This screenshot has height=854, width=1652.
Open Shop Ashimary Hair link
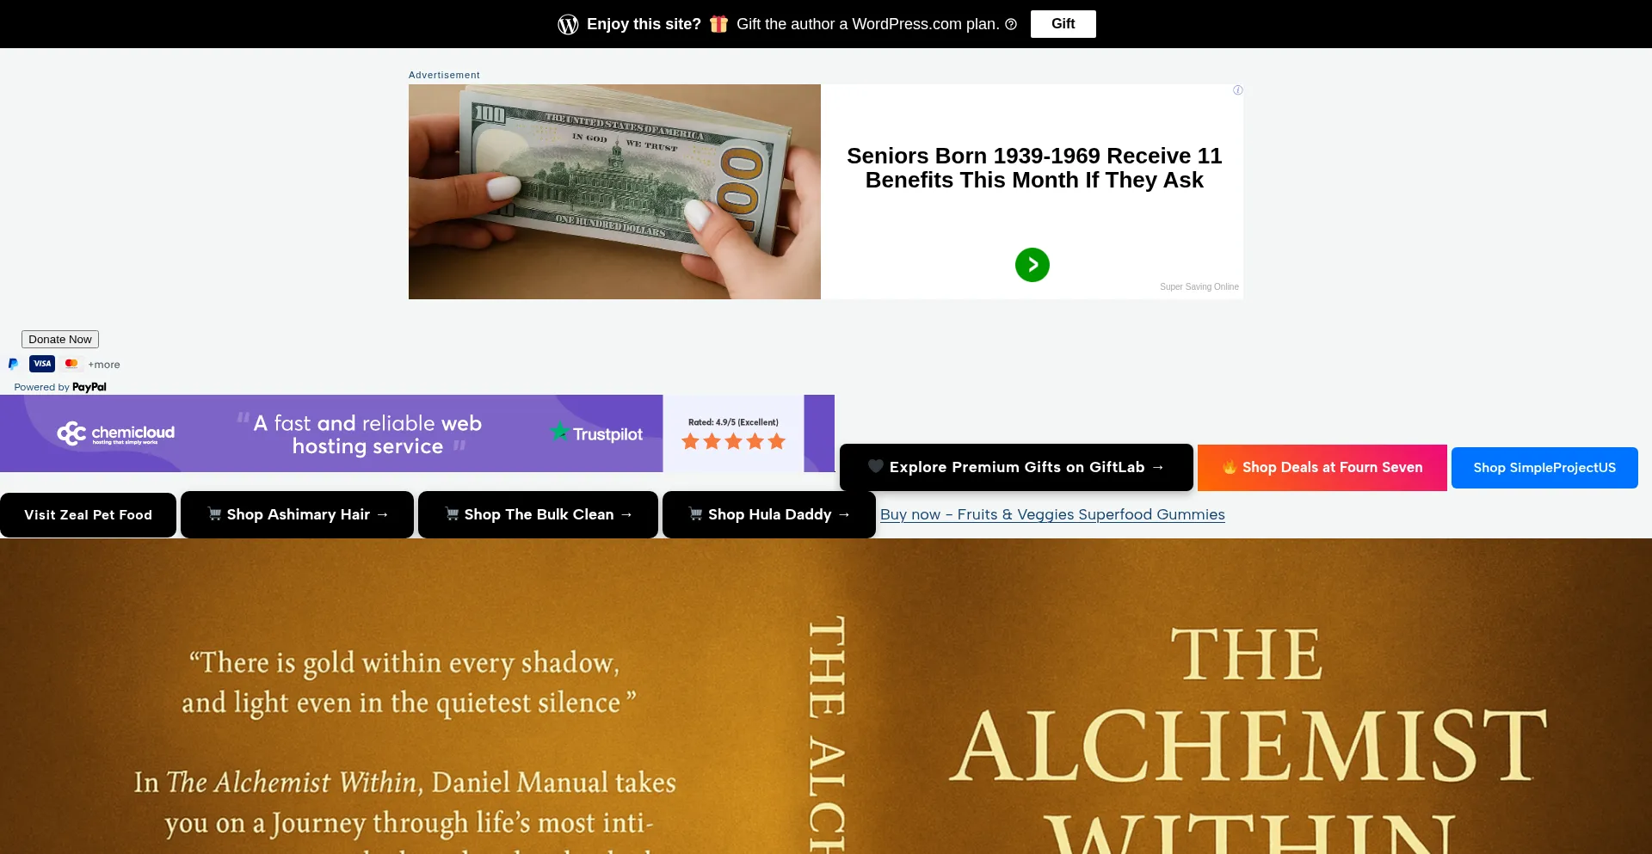click(x=297, y=514)
